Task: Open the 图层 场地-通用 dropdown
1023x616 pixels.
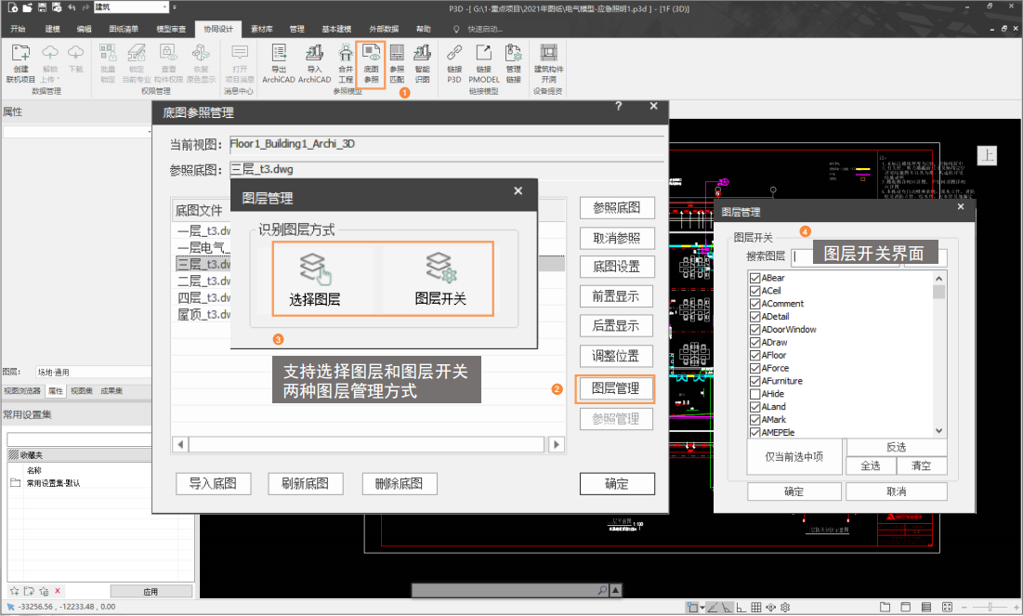Action: (x=93, y=372)
